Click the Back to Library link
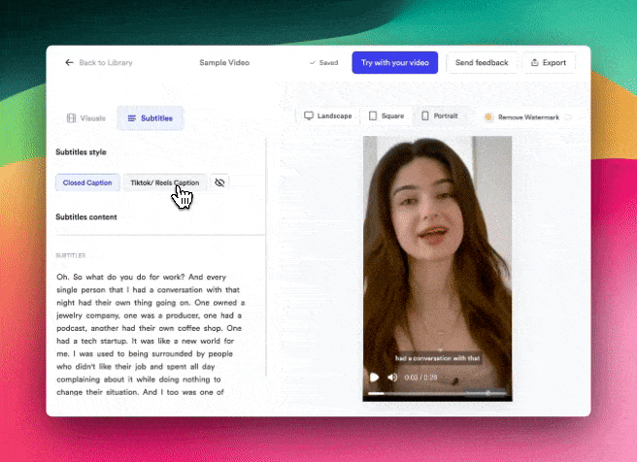This screenshot has width=637, height=462. pos(106,62)
